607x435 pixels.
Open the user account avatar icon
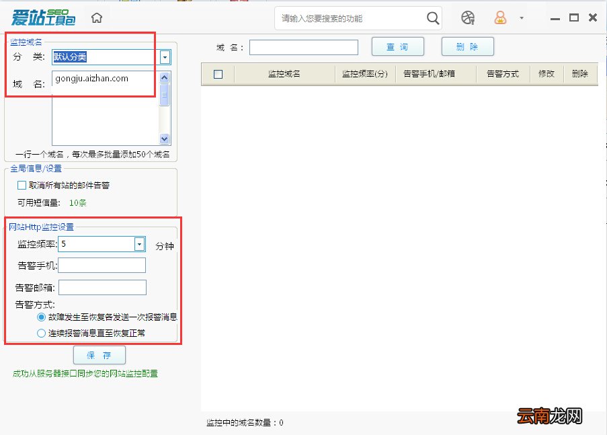(500, 18)
